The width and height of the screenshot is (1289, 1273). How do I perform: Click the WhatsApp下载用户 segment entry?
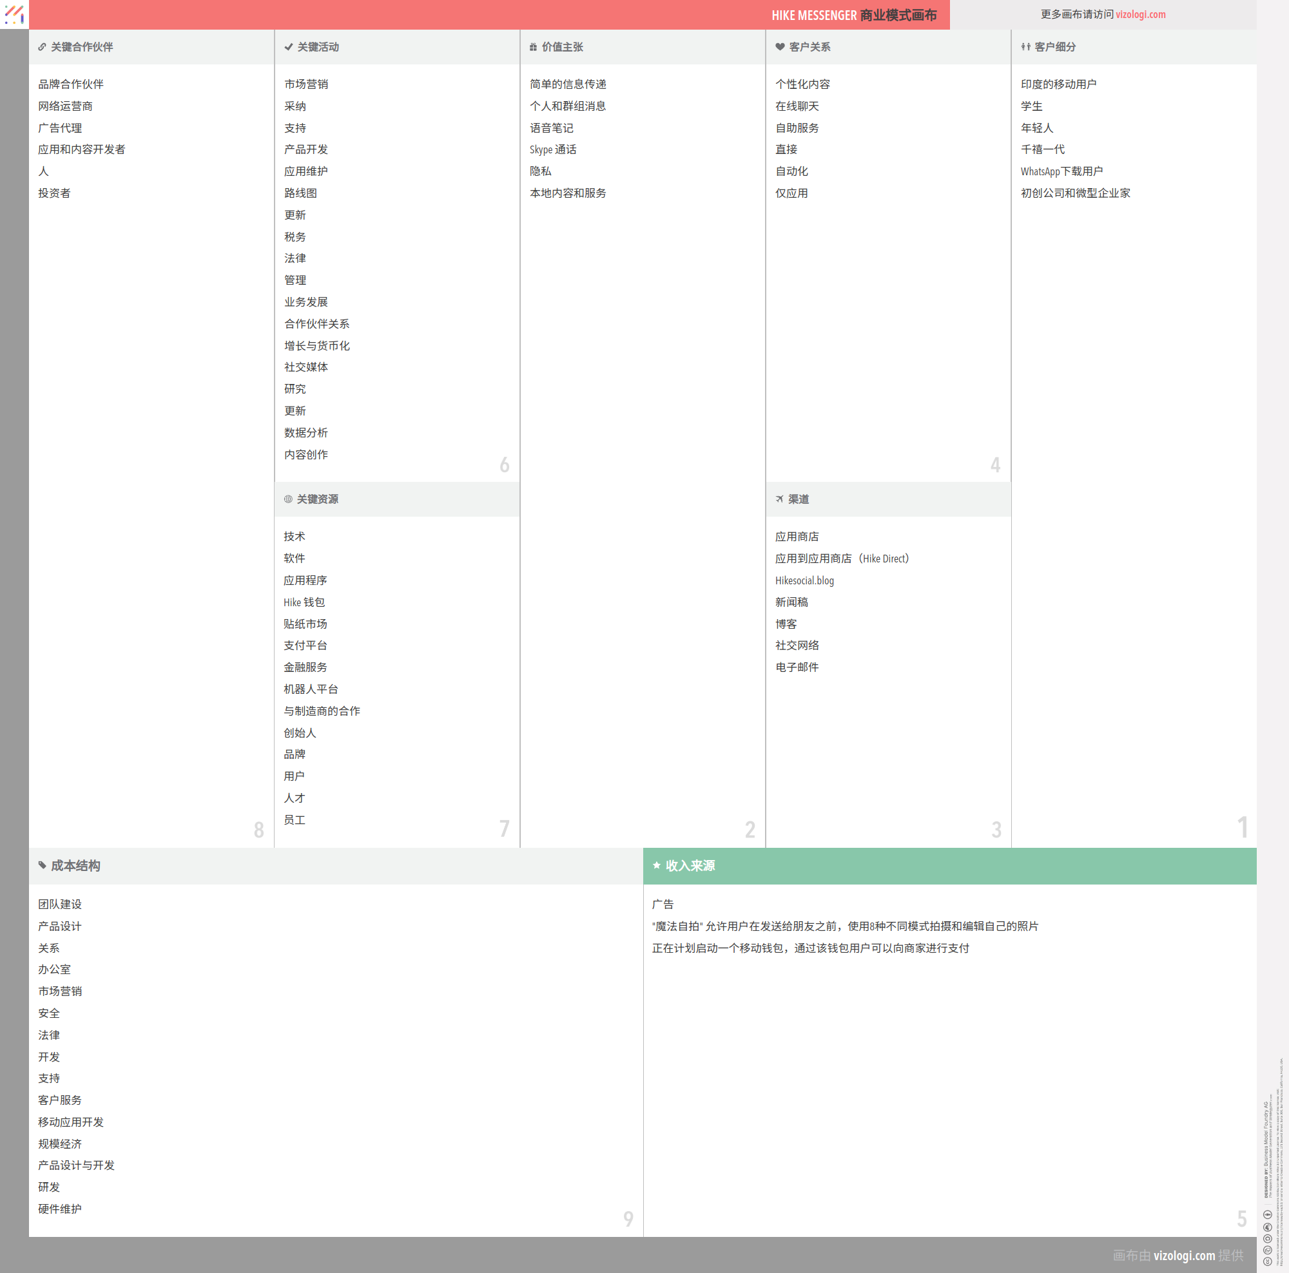pos(1061,172)
